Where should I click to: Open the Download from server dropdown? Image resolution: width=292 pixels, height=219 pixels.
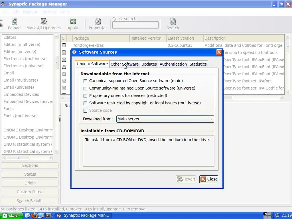coord(165,119)
